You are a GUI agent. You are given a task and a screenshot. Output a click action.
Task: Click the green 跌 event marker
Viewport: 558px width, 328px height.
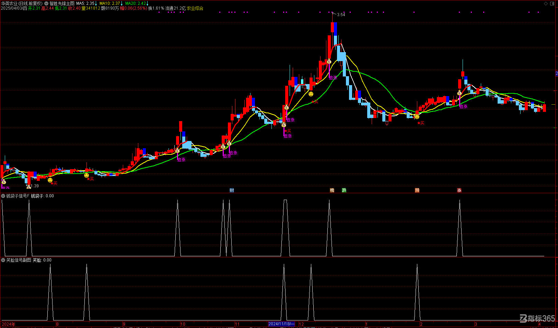344,190
